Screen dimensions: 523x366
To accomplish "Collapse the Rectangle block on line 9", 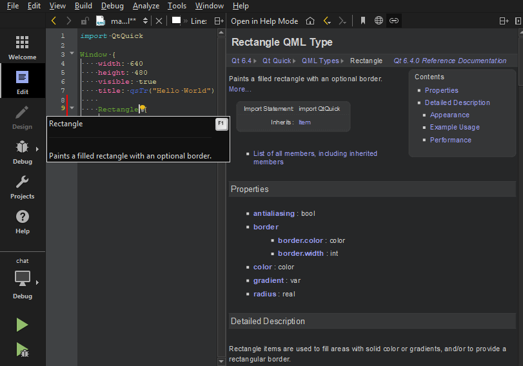I will 72,108.
